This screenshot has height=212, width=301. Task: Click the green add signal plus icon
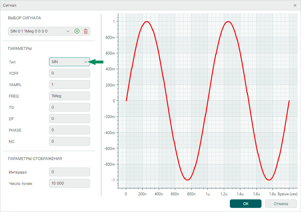(77, 31)
